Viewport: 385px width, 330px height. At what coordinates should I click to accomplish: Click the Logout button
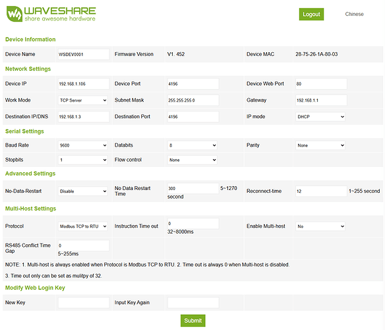[x=311, y=15]
